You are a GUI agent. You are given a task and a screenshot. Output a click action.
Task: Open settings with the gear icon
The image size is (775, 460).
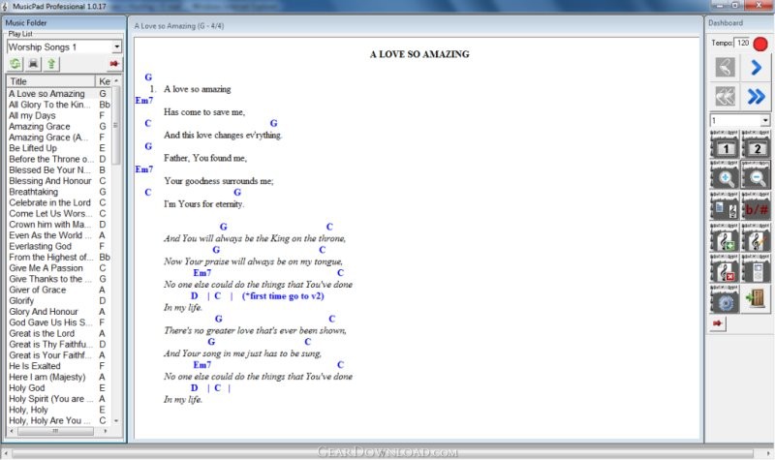(x=725, y=299)
